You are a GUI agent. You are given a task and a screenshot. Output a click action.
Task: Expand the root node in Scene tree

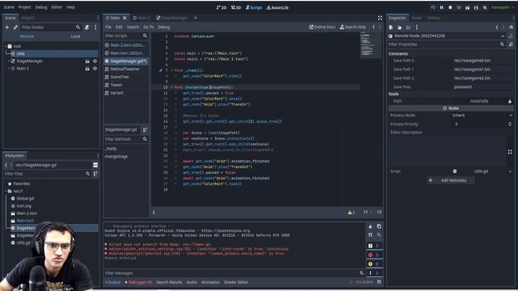(x=6, y=46)
